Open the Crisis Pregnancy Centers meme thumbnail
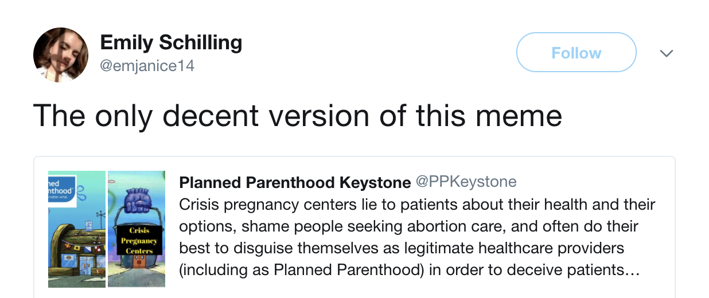Viewport: 709px width, 298px height. point(137,229)
